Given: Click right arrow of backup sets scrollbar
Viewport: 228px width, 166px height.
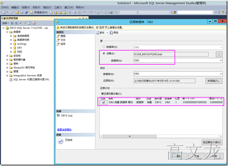Looking at the screenshot, I should coord(221,136).
